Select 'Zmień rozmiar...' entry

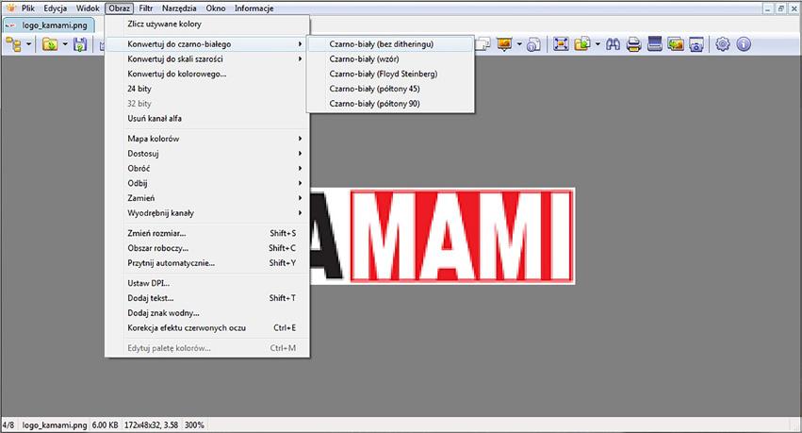pos(207,233)
